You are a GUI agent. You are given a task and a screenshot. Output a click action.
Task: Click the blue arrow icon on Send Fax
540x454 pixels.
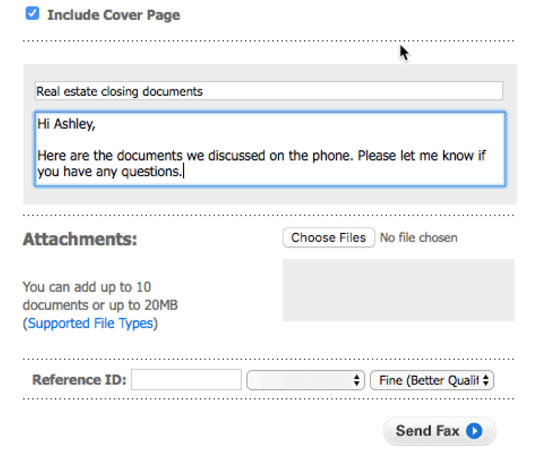coord(474,431)
